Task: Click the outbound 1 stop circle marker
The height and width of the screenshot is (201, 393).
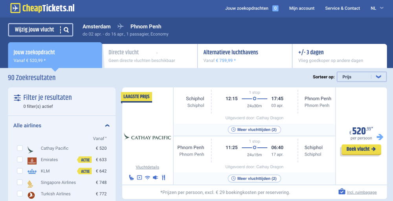Action: point(254,98)
